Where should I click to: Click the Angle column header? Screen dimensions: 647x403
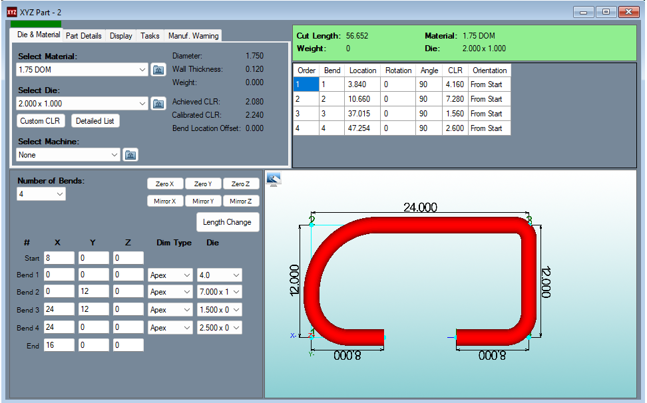click(429, 70)
